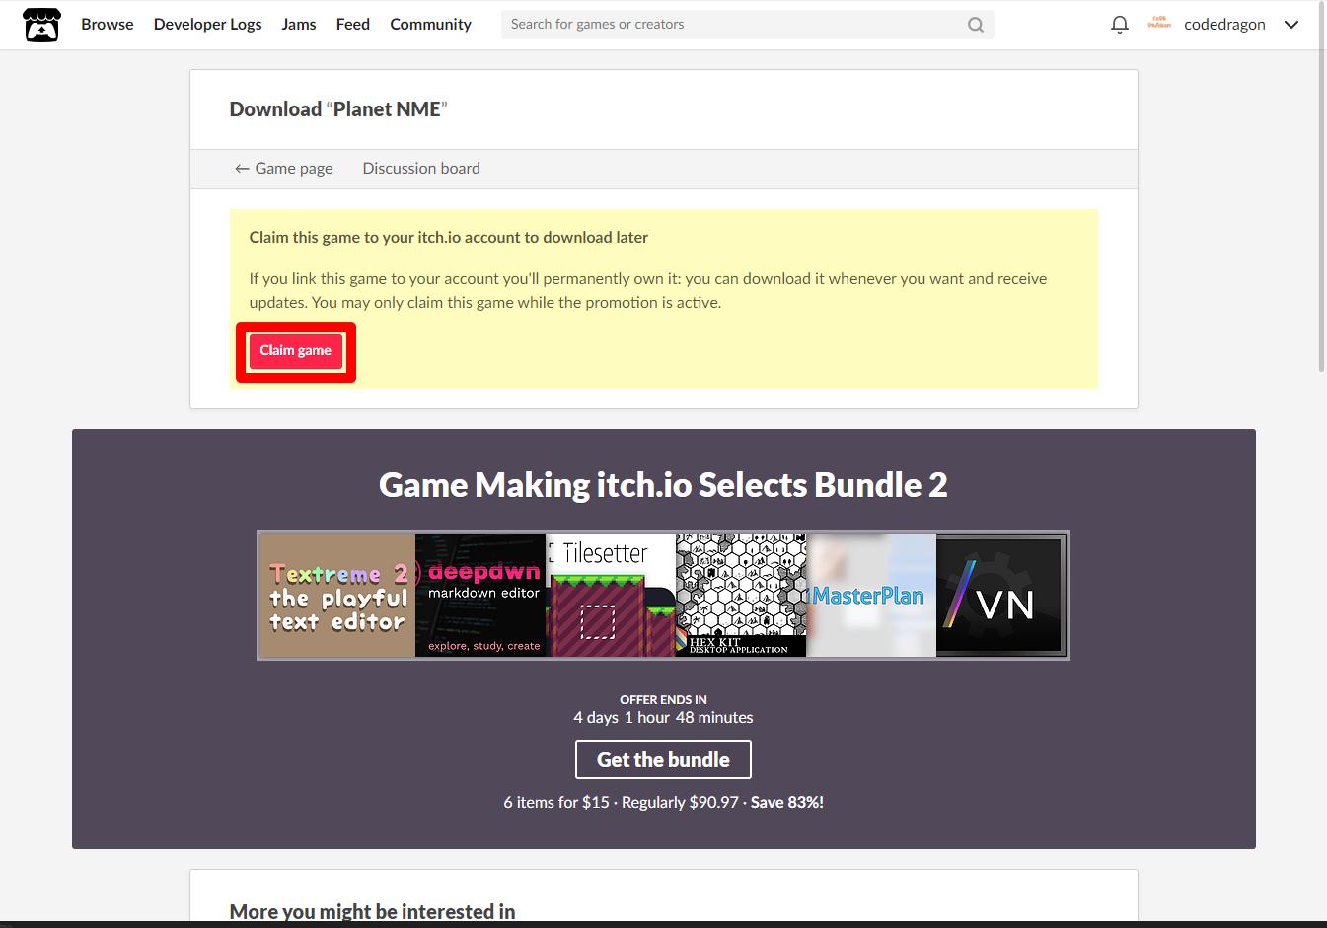Click "More you might be interested in" heading
Screen dimensions: 1327x928
tap(372, 912)
